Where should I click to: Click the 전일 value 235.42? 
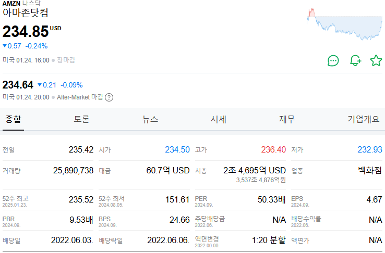pos(81,149)
